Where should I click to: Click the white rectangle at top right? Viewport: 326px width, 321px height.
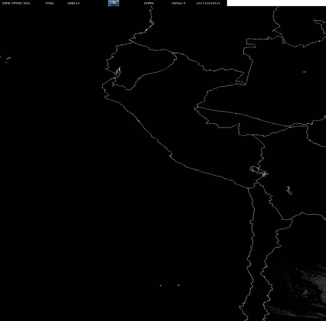coord(276,3)
